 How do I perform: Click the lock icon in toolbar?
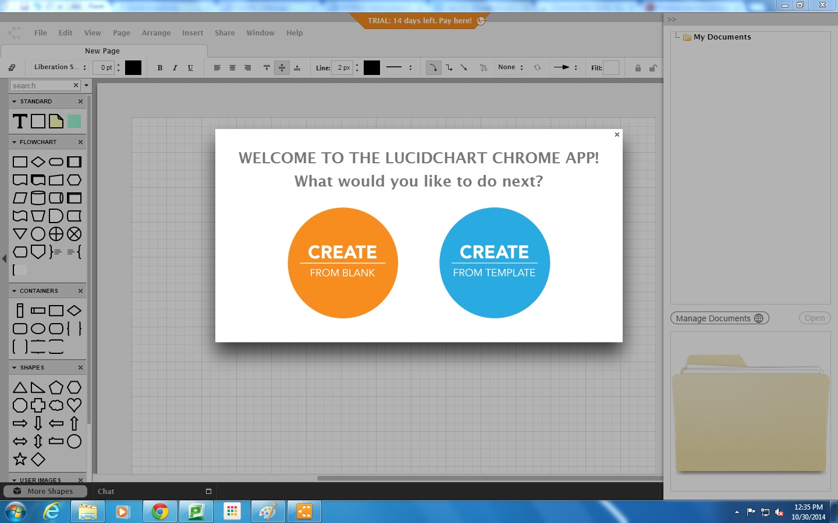click(638, 67)
